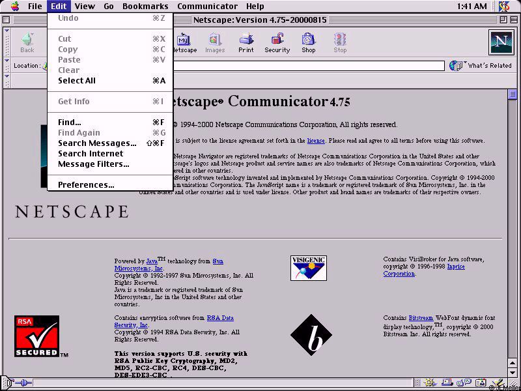Image resolution: width=521 pixels, height=391 pixels.
Task: Open Address Book from the component bar
Action: (481, 383)
